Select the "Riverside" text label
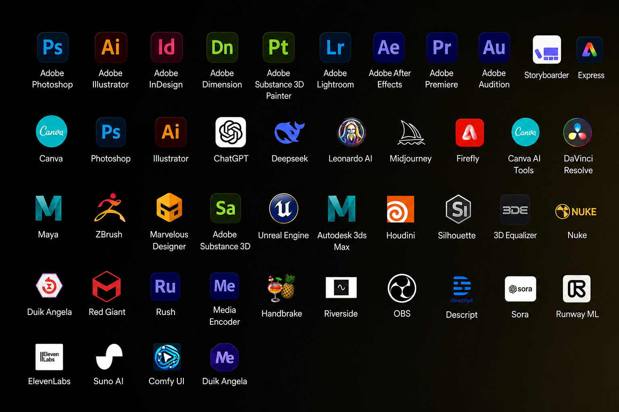 341,313
